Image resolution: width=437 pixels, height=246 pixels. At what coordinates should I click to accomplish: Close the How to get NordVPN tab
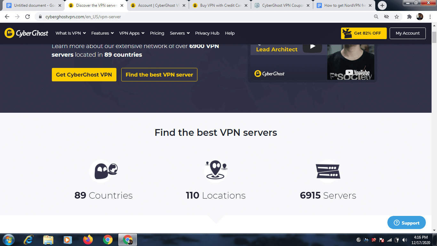pos(370,5)
